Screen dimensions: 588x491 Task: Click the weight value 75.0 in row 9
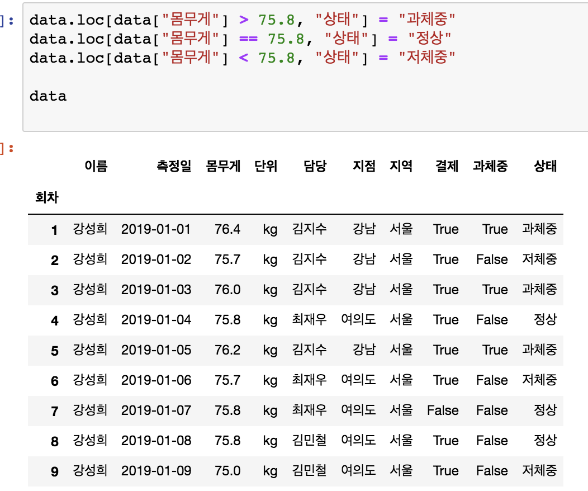pyautogui.click(x=227, y=471)
